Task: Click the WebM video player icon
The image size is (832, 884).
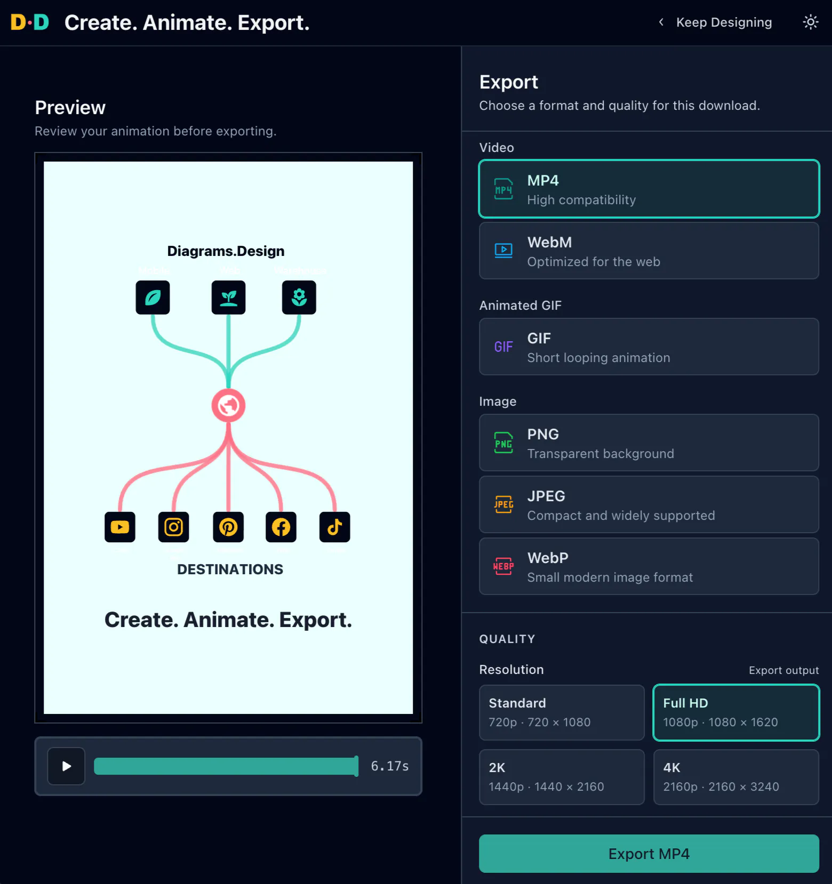Action: click(503, 251)
